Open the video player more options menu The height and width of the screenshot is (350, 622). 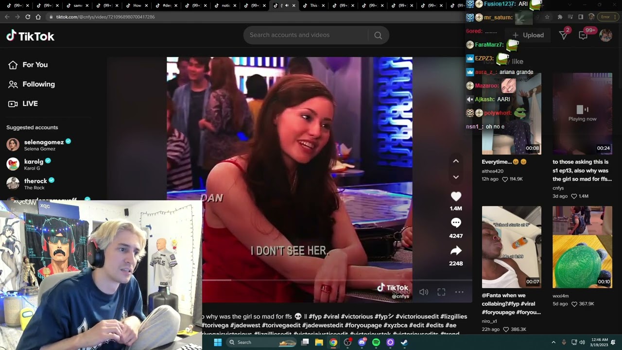459,292
